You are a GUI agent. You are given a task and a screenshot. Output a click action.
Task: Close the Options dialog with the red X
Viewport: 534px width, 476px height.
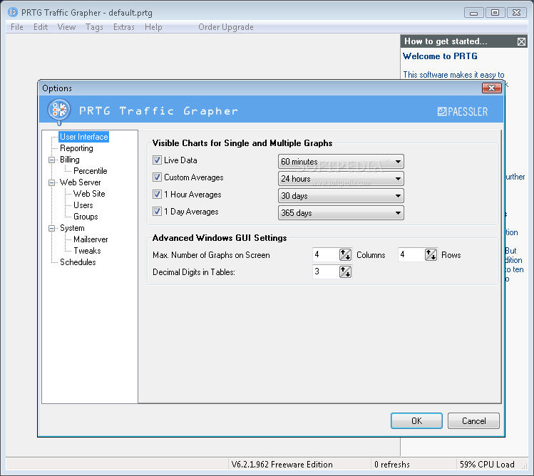[x=491, y=88]
